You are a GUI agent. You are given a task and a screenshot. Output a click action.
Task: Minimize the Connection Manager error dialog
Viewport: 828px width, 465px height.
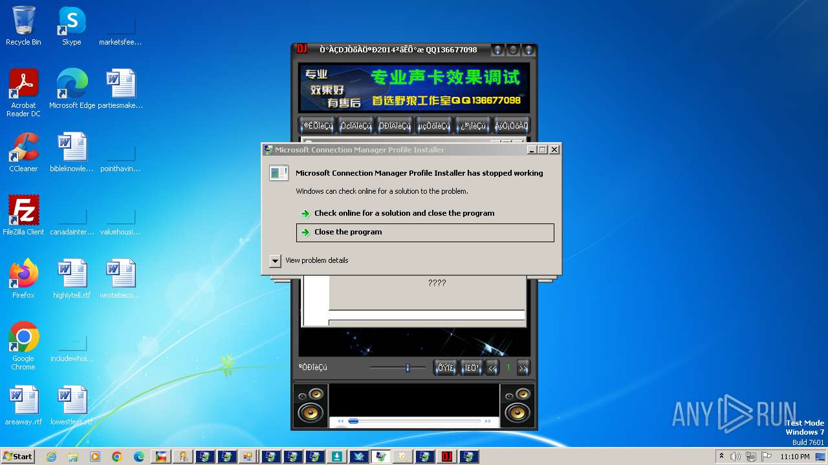tap(532, 150)
